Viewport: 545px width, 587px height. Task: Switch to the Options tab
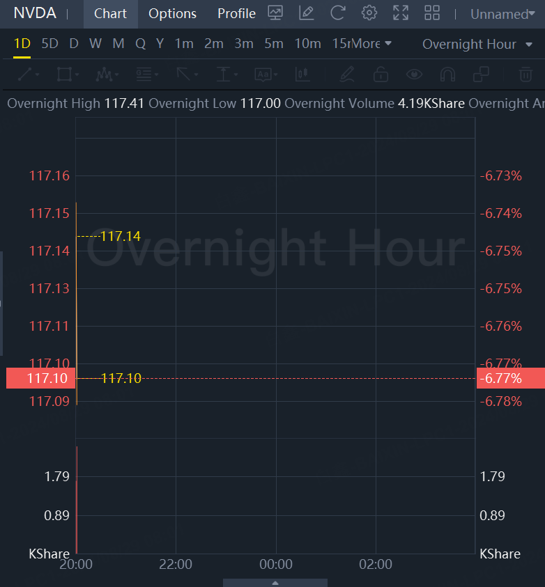pos(172,14)
